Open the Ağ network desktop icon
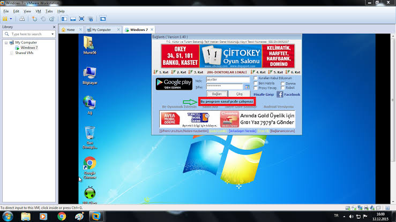The width and height of the screenshot is (396, 222). tap(89, 105)
